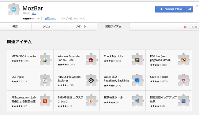This screenshot has height=115, width=199.
Task: Open the Check My Links icon
Action: (x=138, y=59)
